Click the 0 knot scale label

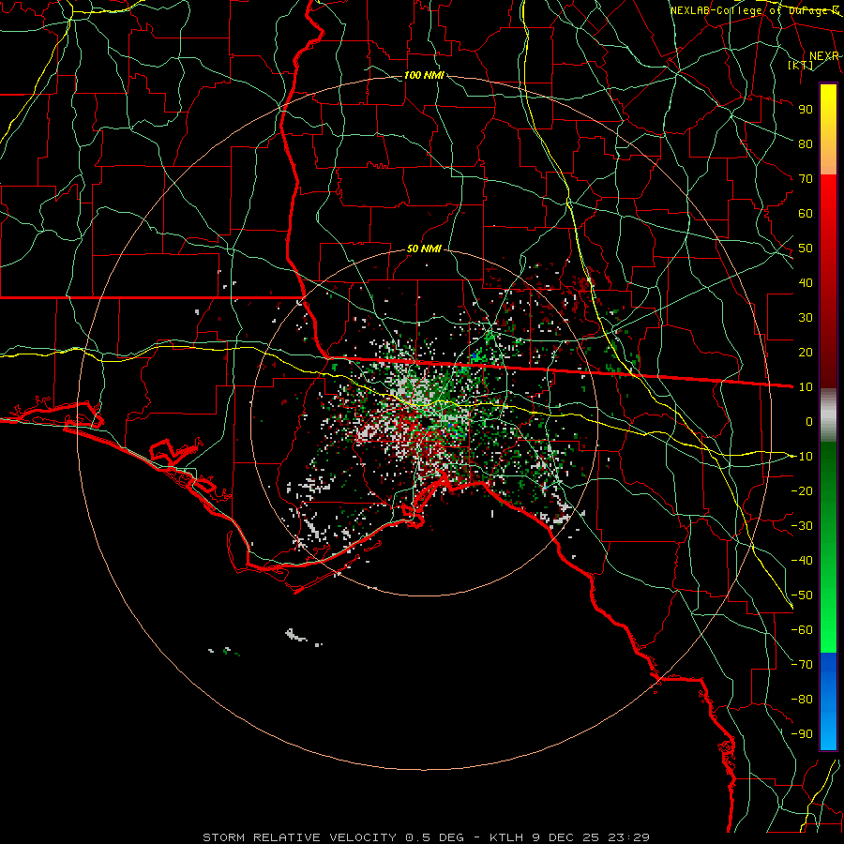809,421
